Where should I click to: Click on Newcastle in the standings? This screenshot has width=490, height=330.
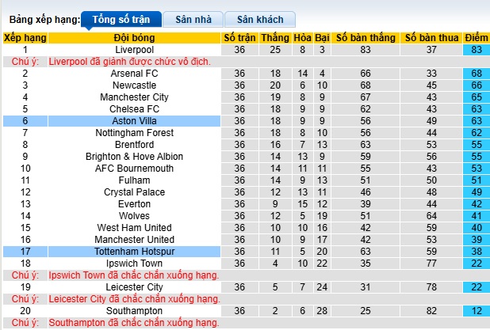point(134,85)
